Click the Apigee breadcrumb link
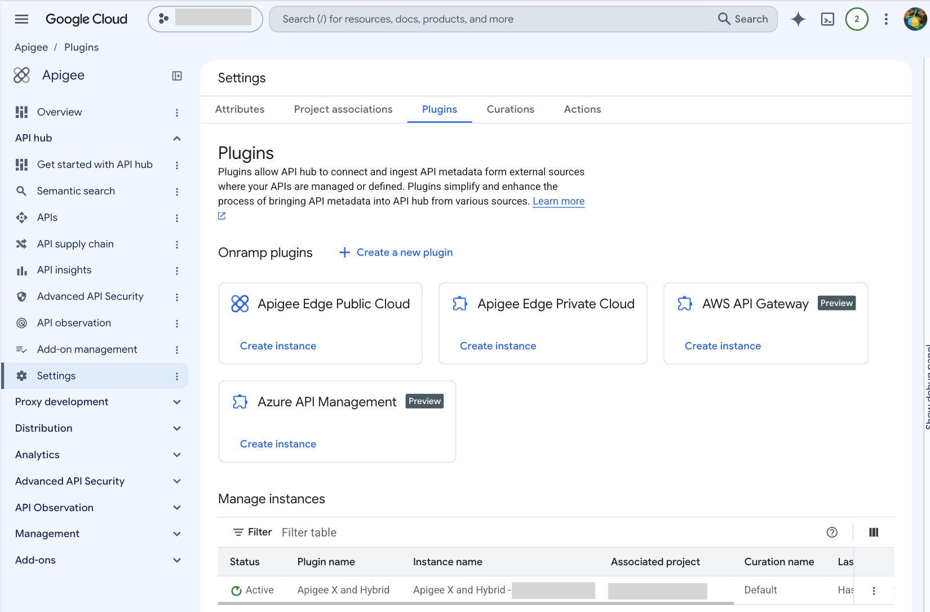Viewport: 930px width, 612px height. point(31,47)
